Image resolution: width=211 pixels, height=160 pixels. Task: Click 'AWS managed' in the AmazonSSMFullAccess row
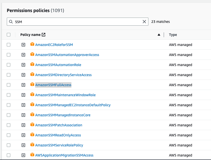click(181, 85)
